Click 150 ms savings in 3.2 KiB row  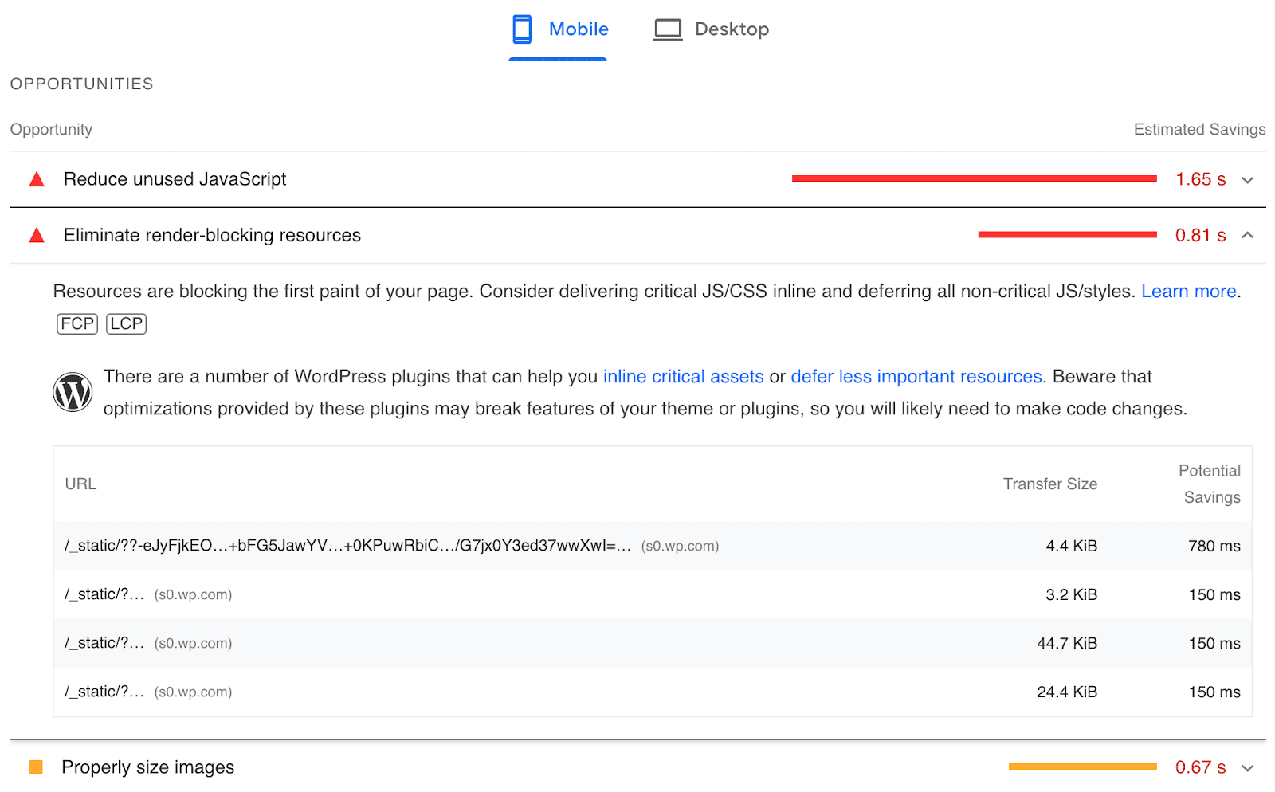pyautogui.click(x=1214, y=594)
